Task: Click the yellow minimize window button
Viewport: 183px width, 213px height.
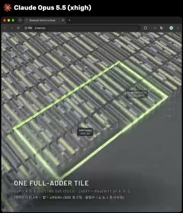Action: click(x=9, y=20)
